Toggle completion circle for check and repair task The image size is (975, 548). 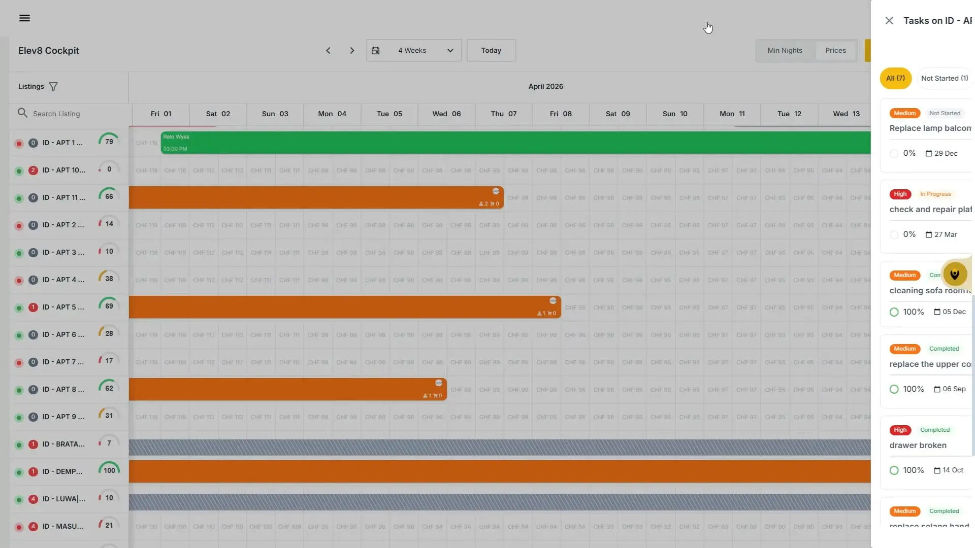point(894,235)
